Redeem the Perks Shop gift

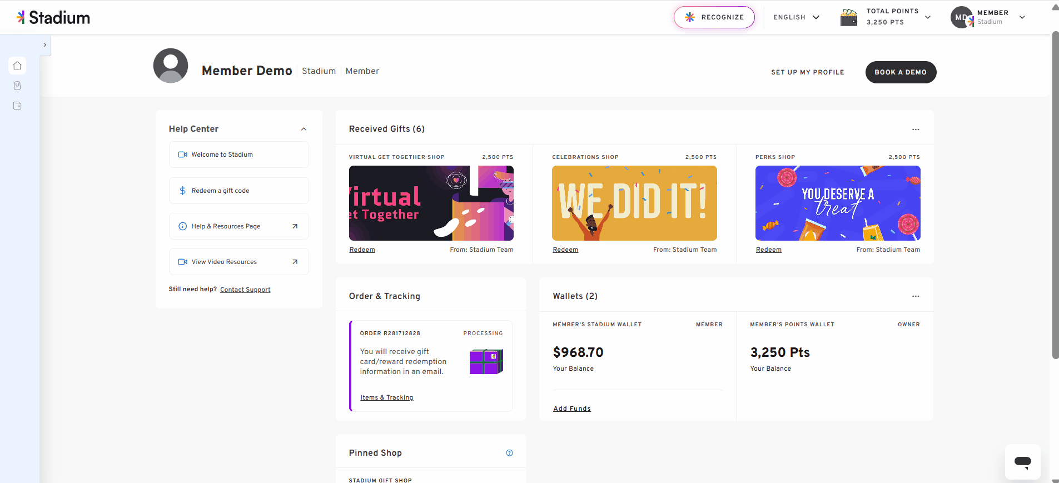pos(769,250)
